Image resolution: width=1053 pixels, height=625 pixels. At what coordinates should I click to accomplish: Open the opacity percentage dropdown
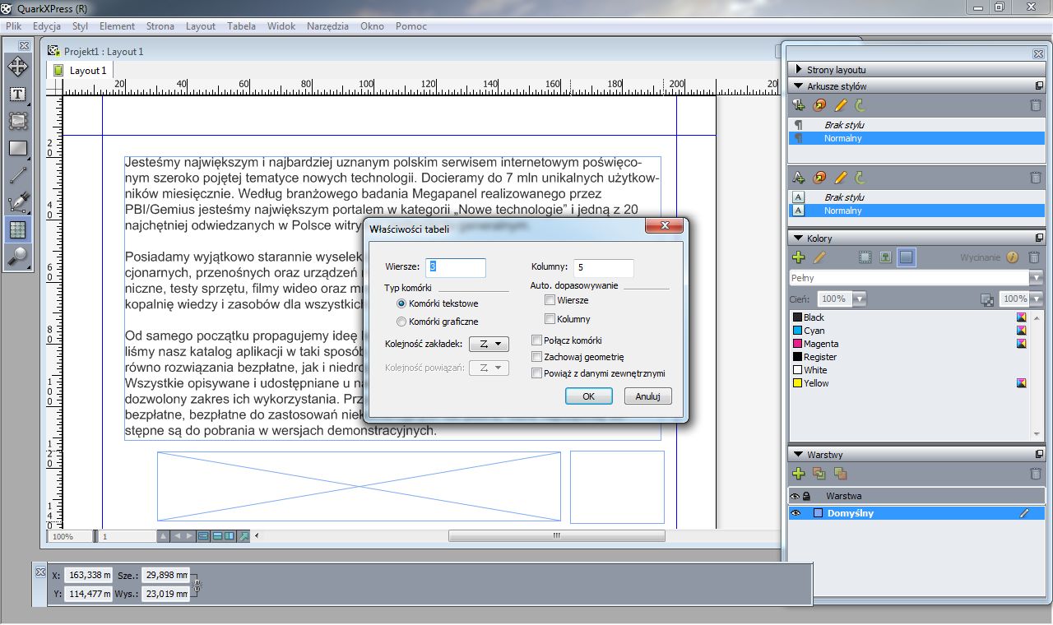click(x=1036, y=299)
